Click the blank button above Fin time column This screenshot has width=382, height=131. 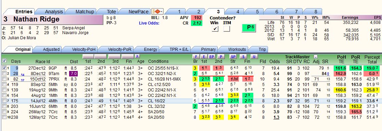tap(128, 56)
